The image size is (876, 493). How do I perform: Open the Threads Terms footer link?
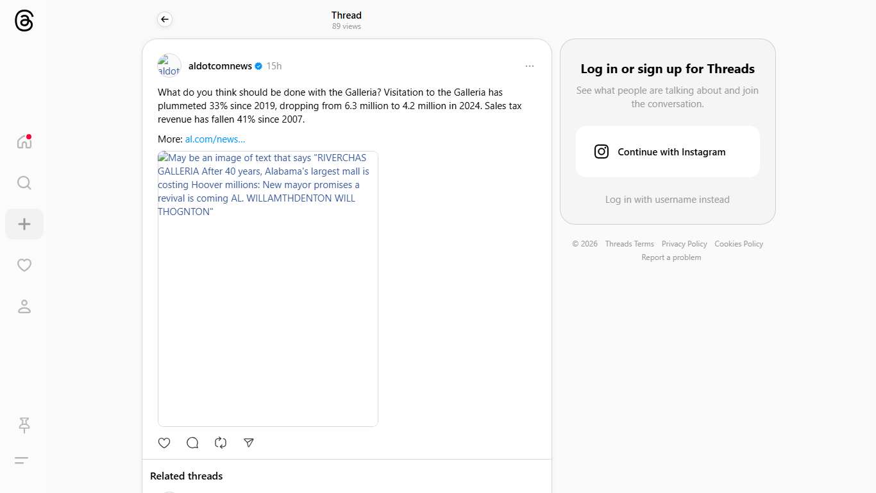pos(629,244)
